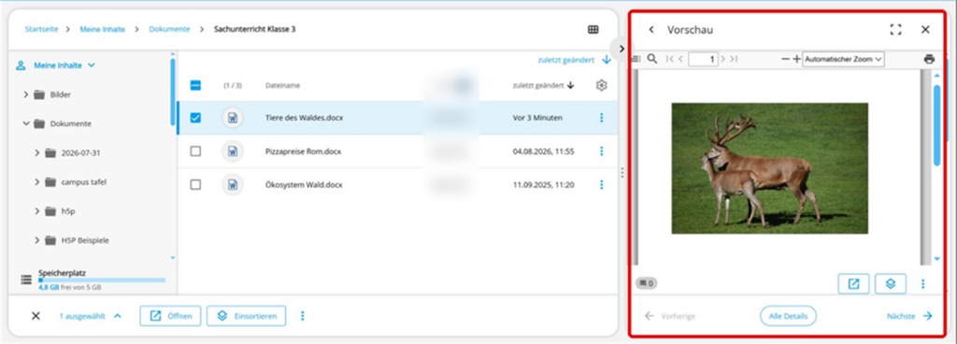Click the deer image in preview

pos(770,167)
